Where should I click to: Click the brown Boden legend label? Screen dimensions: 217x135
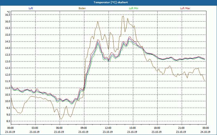pyautogui.click(x=82, y=8)
